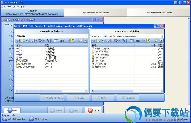Go to My Documents folder in source pane
This screenshot has height=123, width=191.
[x=23, y=41]
